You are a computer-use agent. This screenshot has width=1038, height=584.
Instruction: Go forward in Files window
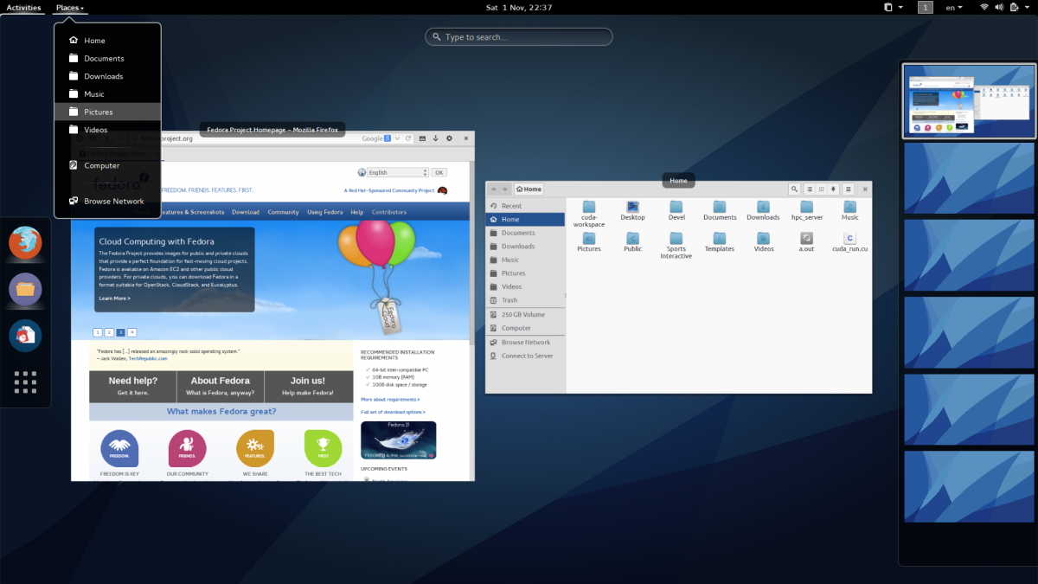(x=505, y=189)
